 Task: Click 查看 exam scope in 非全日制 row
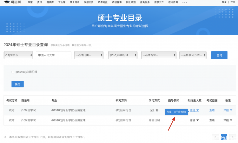point(212,120)
